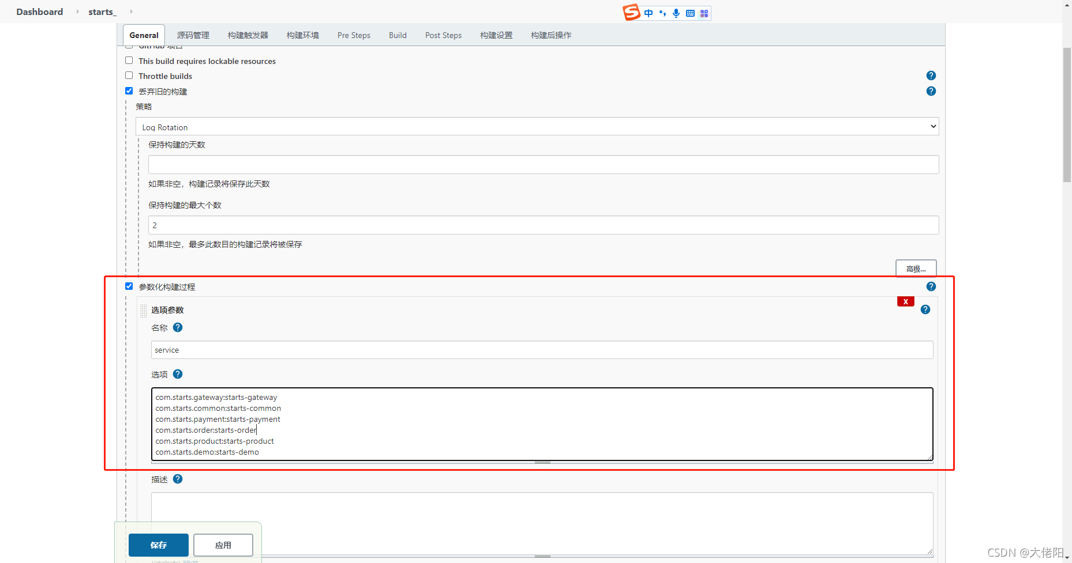Show help for 选项 field

(x=178, y=374)
